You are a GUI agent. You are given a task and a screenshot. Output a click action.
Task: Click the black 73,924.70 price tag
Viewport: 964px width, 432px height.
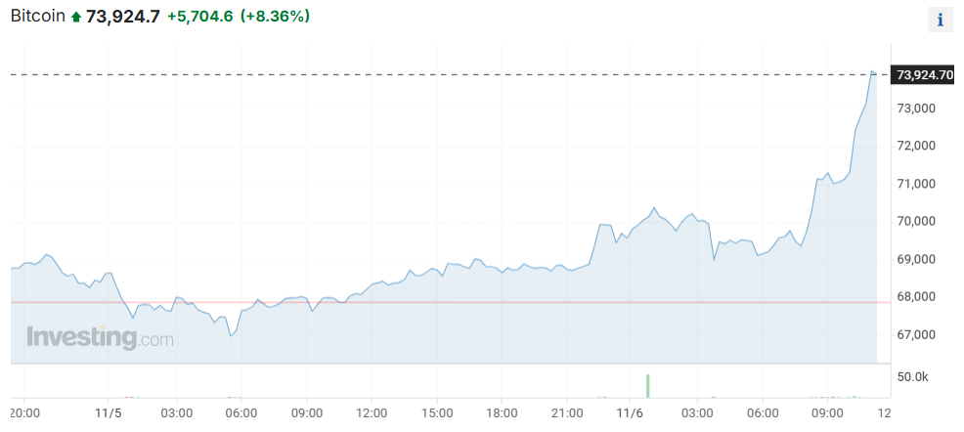924,75
